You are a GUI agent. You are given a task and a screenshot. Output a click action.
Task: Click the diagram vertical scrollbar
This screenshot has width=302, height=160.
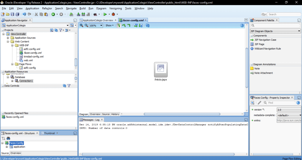(x=247, y=67)
